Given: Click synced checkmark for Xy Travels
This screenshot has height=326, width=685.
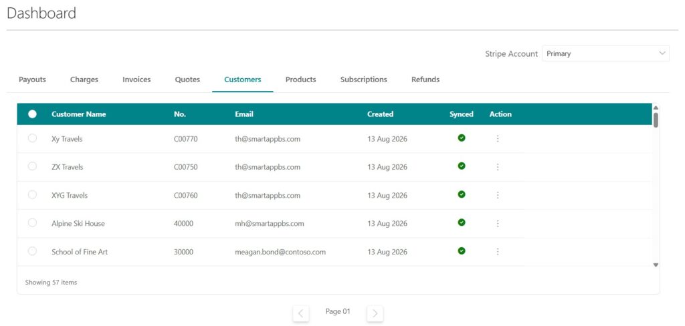Looking at the screenshot, I should (462, 138).
